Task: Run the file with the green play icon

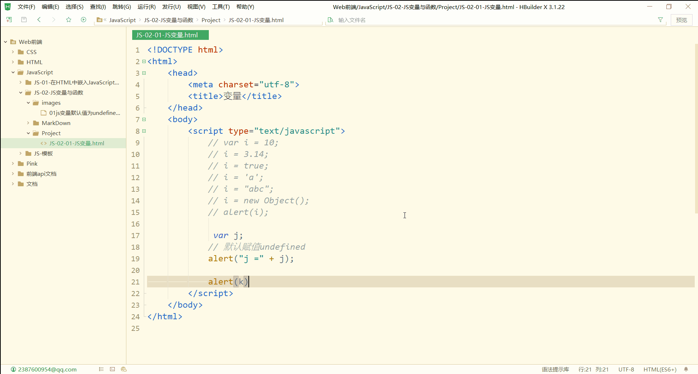Action: (83, 20)
